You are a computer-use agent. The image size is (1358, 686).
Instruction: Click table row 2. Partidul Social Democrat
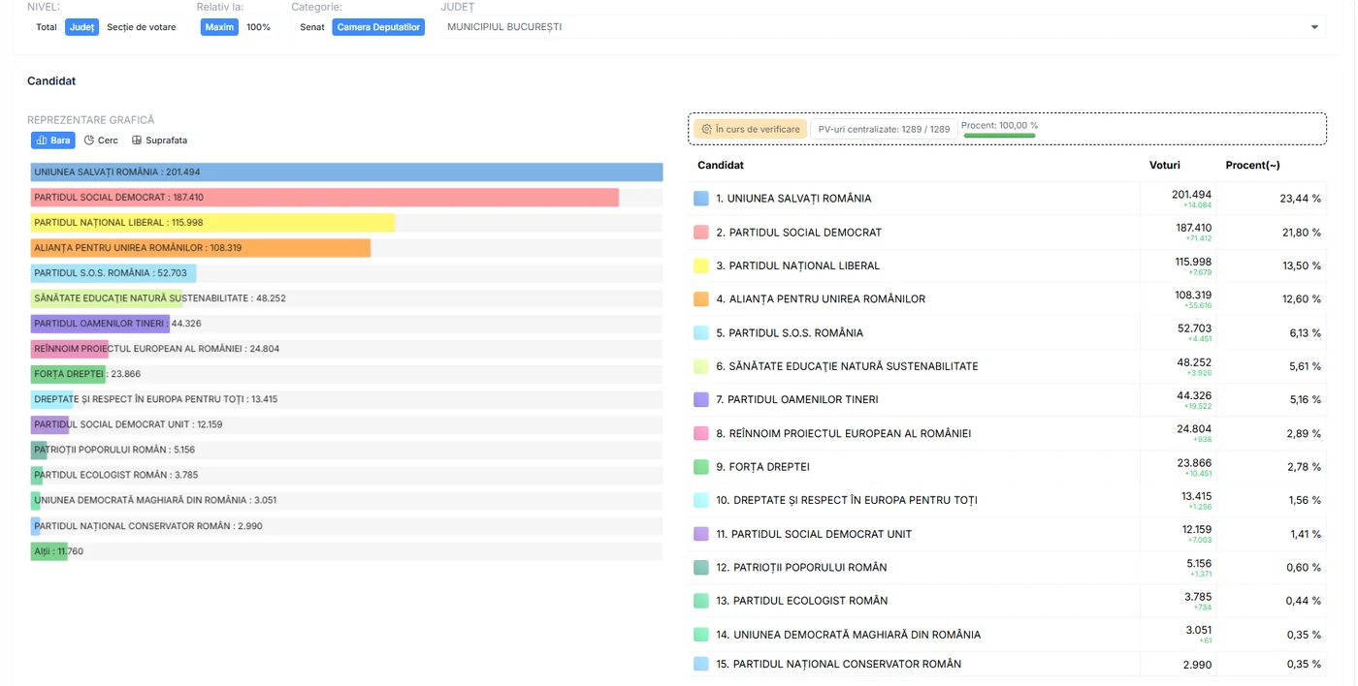(x=1007, y=233)
